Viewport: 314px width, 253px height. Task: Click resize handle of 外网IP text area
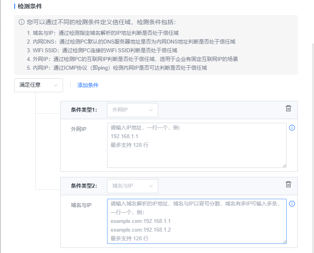pos(284,165)
